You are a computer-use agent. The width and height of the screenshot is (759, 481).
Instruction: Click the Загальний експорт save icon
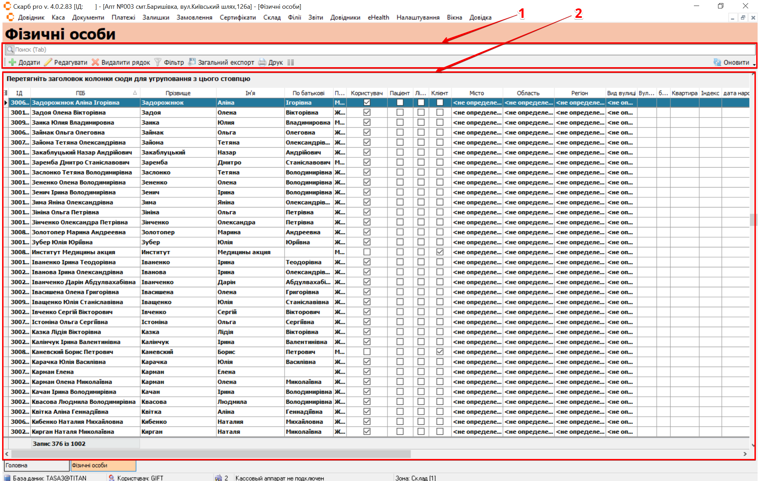coord(192,62)
